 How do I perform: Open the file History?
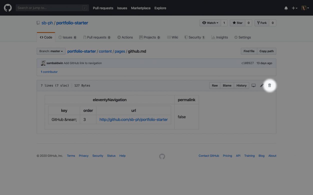point(241,85)
